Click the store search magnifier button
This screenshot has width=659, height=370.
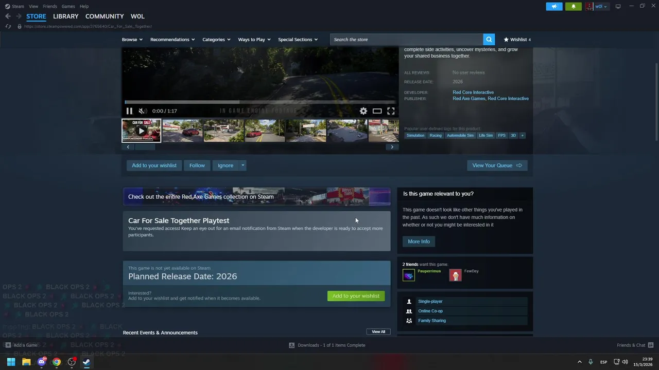[x=489, y=40]
